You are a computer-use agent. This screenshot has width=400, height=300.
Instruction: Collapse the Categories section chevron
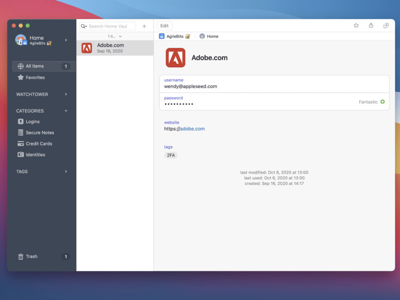coord(66,111)
